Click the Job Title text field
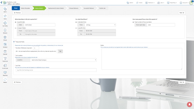 pos(56,70)
